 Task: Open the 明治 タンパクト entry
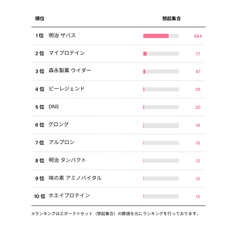coord(67,160)
